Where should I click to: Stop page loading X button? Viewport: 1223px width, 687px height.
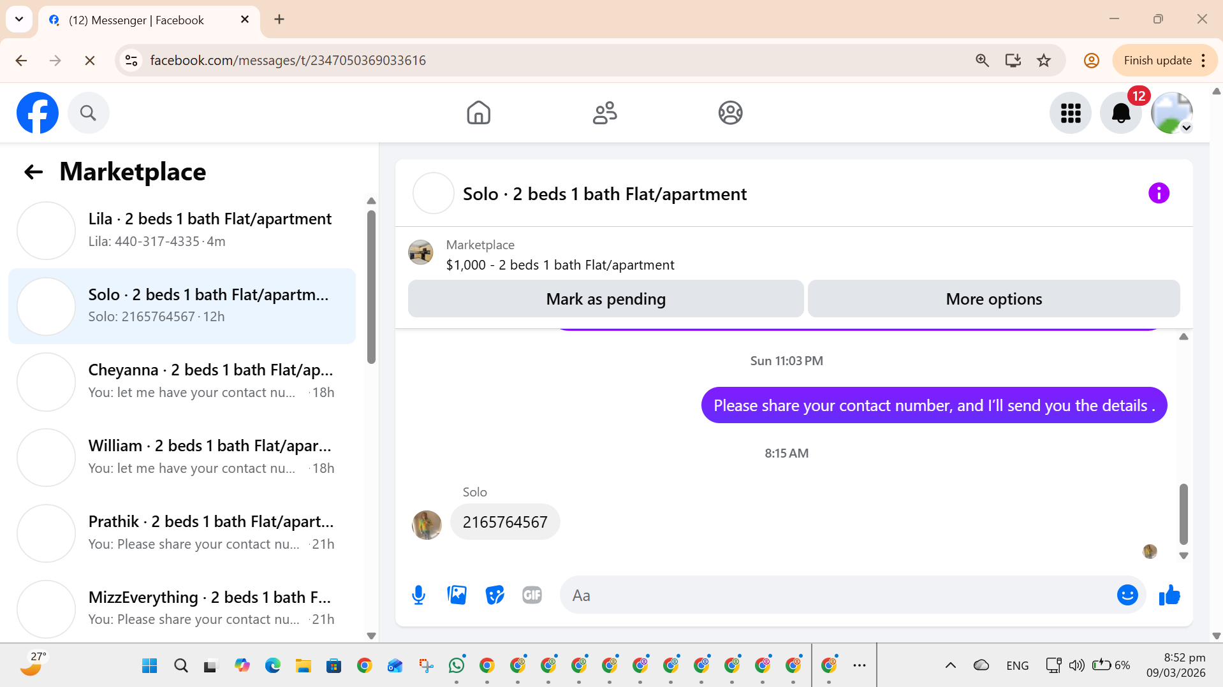(x=90, y=61)
